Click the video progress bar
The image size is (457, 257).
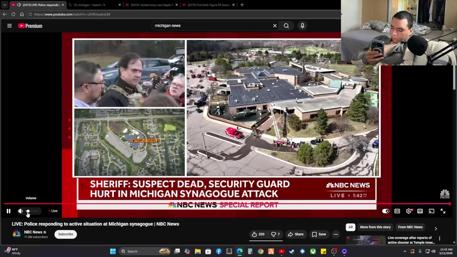pyautogui.click(x=227, y=204)
